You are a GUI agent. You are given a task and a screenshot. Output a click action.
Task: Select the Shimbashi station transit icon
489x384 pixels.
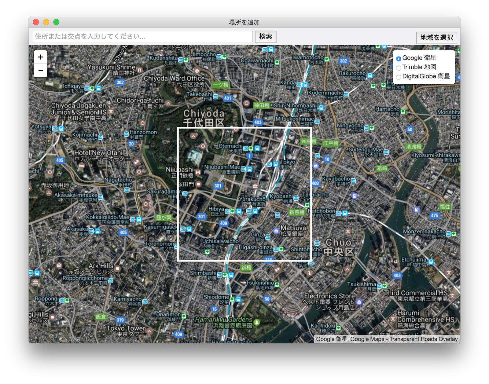click(231, 276)
